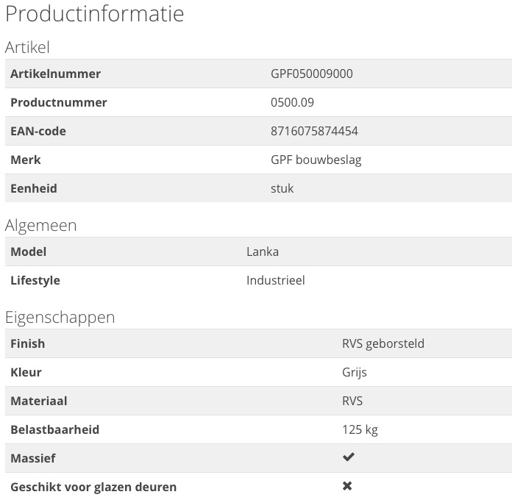Click the Productinformatie heading
Viewport: 512px width, 500px height.
(x=95, y=14)
